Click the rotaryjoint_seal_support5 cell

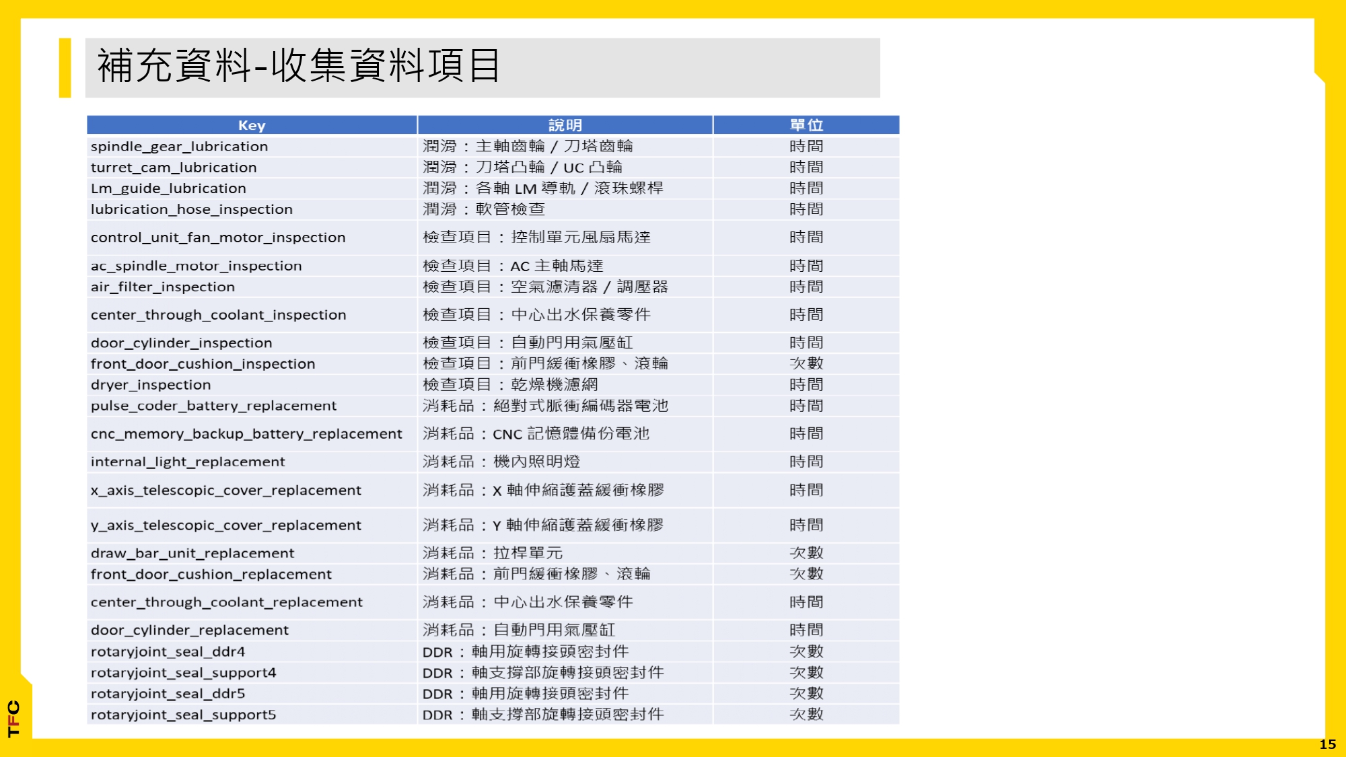pyautogui.click(x=252, y=715)
